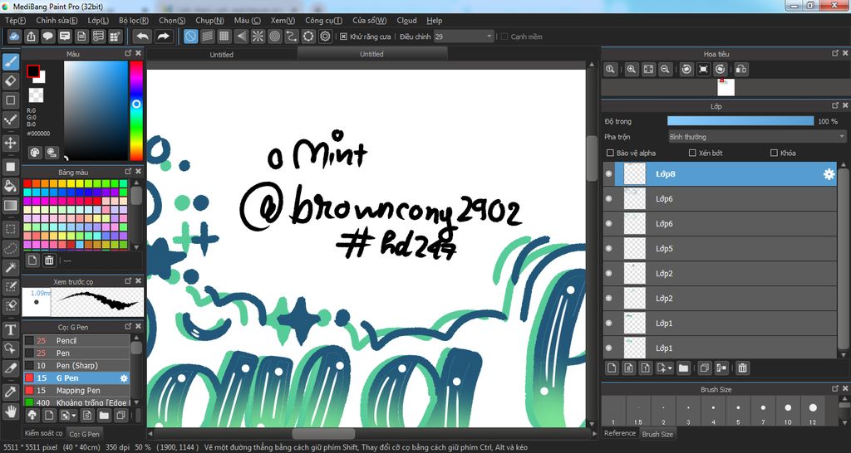Zoom out using the Navigator minus magnifier
Screen dimensions: 851x453
click(665, 70)
